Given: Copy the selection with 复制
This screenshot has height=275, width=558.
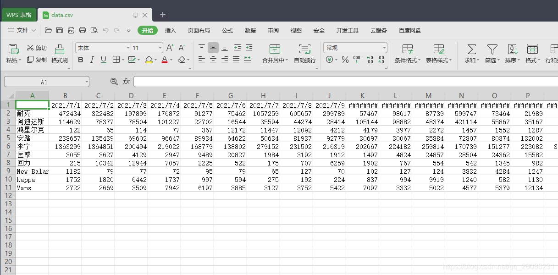Looking at the screenshot, I should click(37, 60).
